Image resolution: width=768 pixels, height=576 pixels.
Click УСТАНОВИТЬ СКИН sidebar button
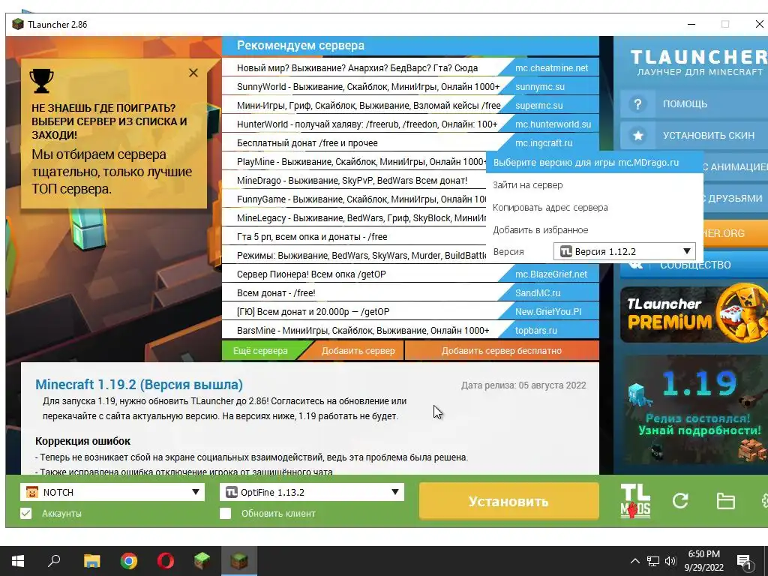click(694, 135)
